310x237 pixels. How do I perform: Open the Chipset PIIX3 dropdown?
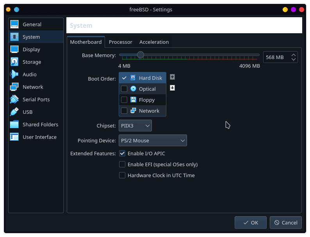(x=135, y=126)
